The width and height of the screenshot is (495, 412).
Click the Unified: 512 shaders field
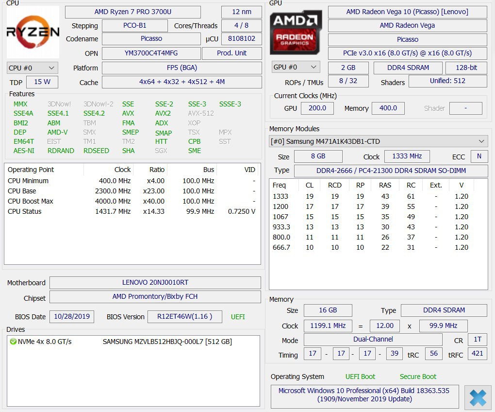pyautogui.click(x=447, y=81)
